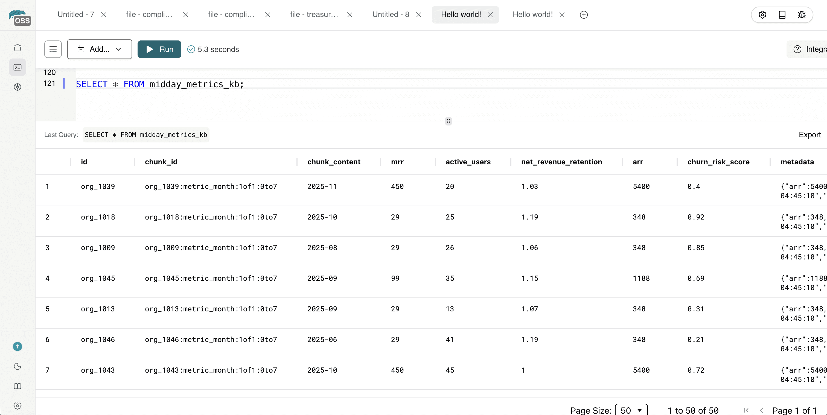Toggle the hamburger navigation panel button
Screen dimensions: 827x415
pyautogui.click(x=53, y=49)
